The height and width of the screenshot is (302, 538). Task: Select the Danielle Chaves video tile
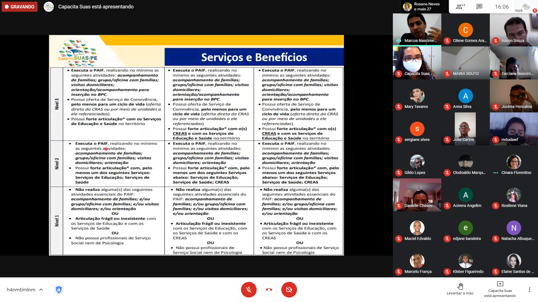[x=417, y=195]
